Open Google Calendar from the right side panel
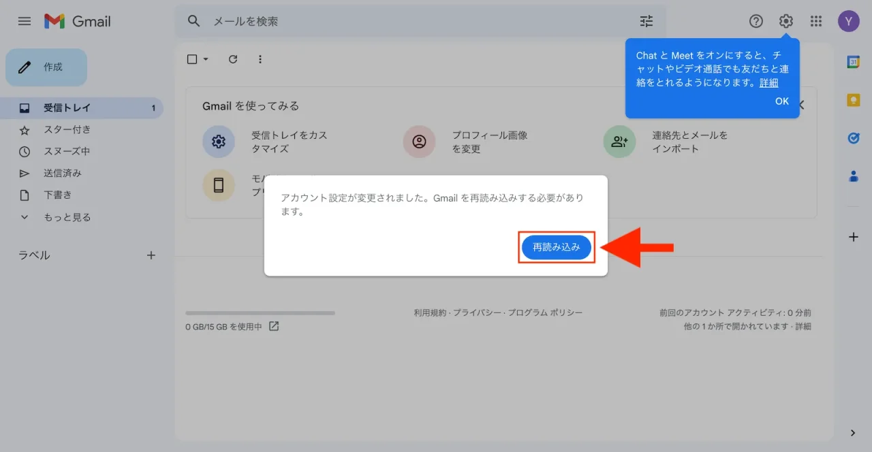Screen dimensions: 872x452 coord(853,61)
